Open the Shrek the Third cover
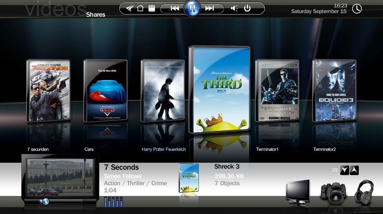Screen dimensions: 383x214 tap(219, 90)
